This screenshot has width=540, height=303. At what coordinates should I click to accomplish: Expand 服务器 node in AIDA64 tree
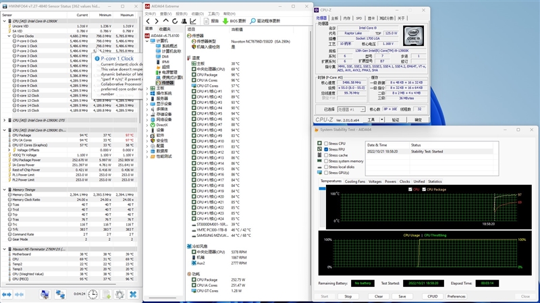[x=147, y=99]
